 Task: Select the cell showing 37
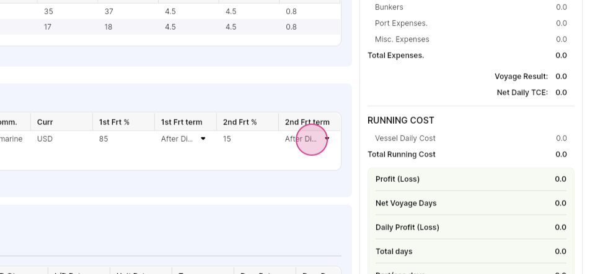(109, 11)
